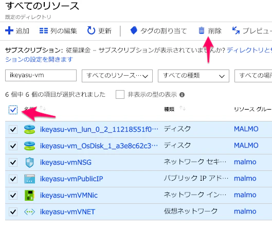
Task: Click the リソース グループ column header
Action: coord(253,109)
